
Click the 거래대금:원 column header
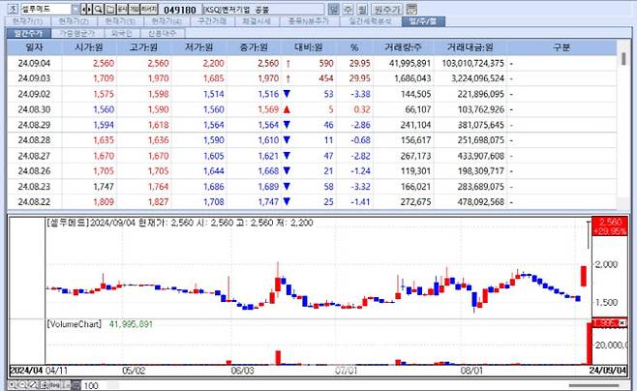point(470,47)
